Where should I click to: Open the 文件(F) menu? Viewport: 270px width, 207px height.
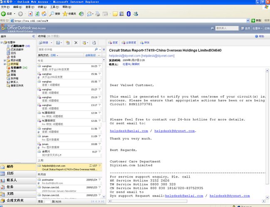click(x=5, y=7)
